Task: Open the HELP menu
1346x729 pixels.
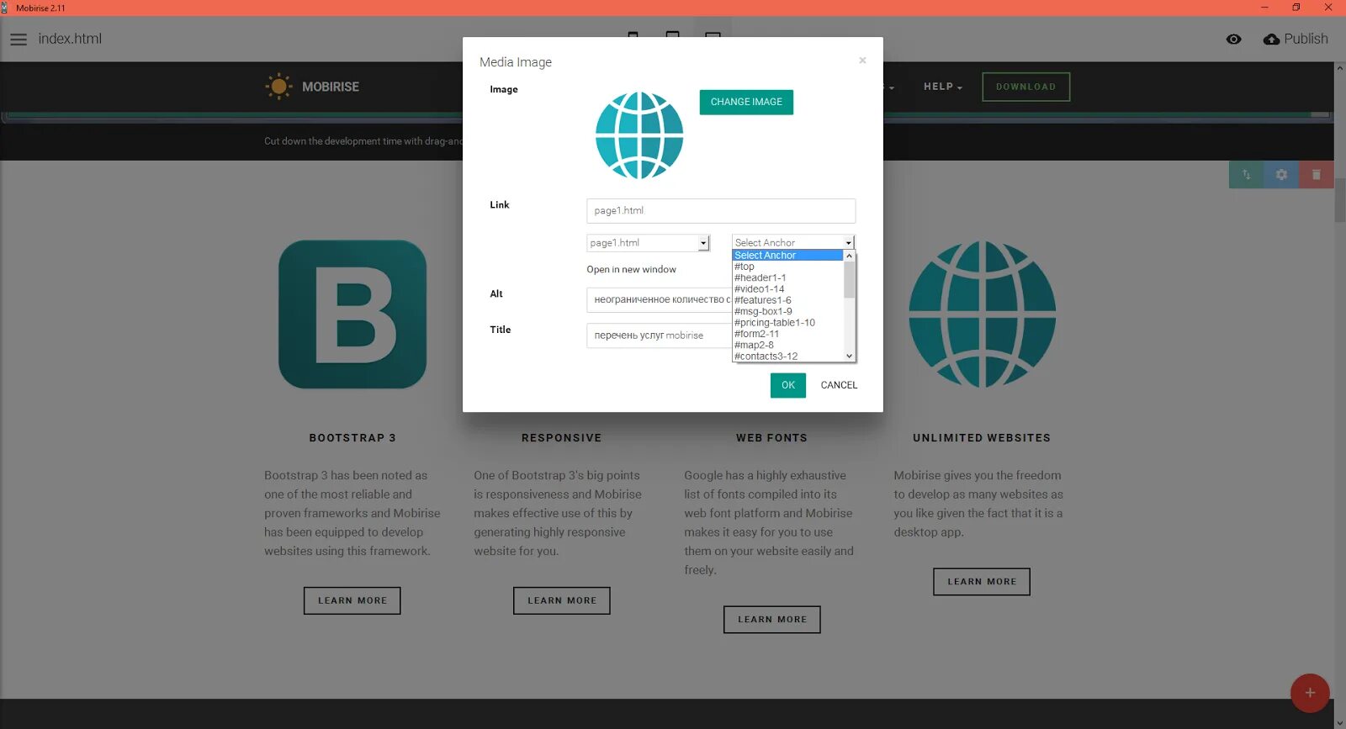Action: (x=942, y=87)
